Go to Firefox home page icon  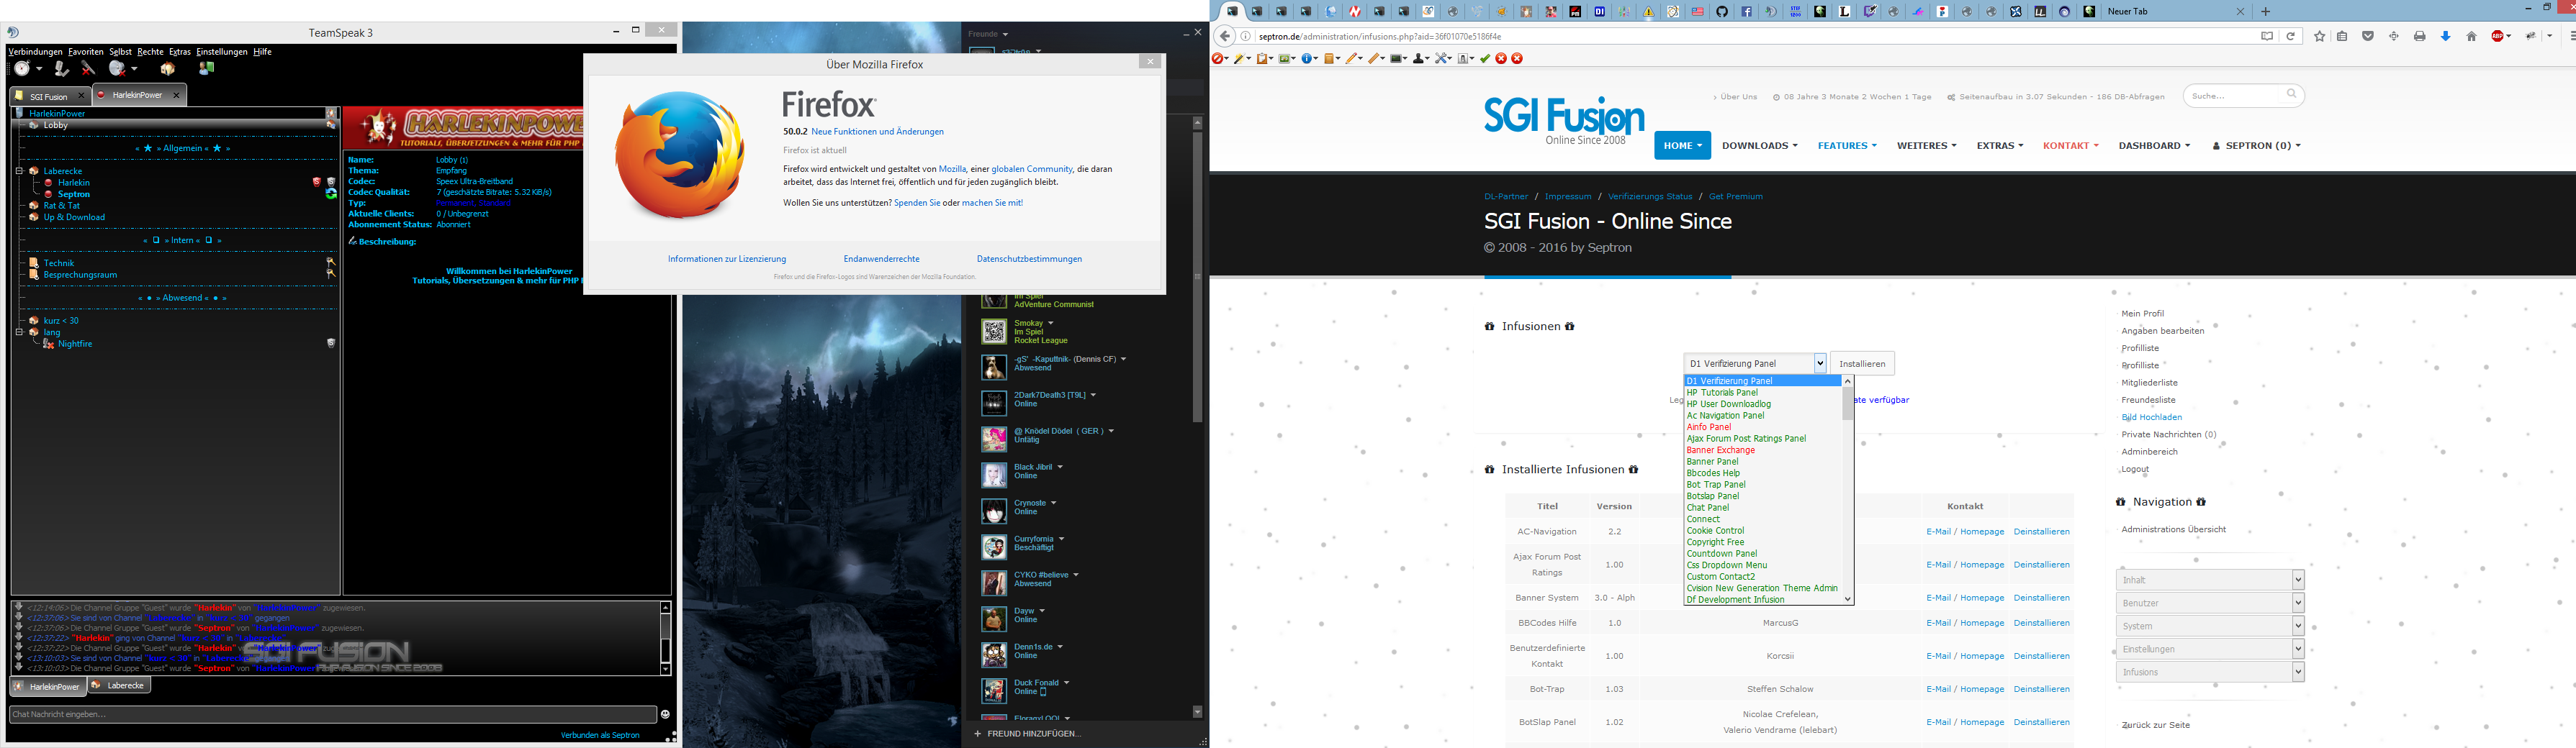[x=2472, y=36]
